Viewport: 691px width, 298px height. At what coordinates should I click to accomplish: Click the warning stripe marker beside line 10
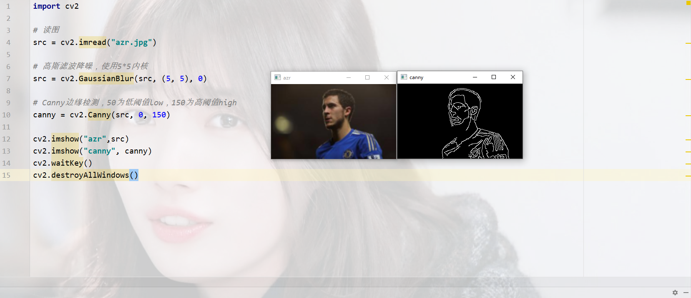pyautogui.click(x=688, y=115)
